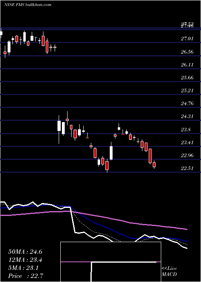Click the last red candlestick near 22.7
201x282 pixels.
click(x=154, y=165)
